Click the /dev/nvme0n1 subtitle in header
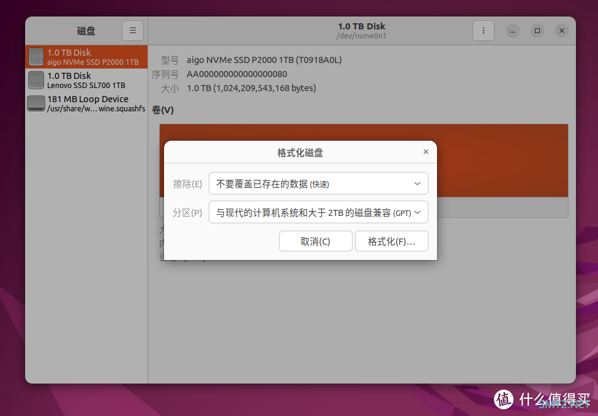598x416 pixels. click(x=361, y=36)
